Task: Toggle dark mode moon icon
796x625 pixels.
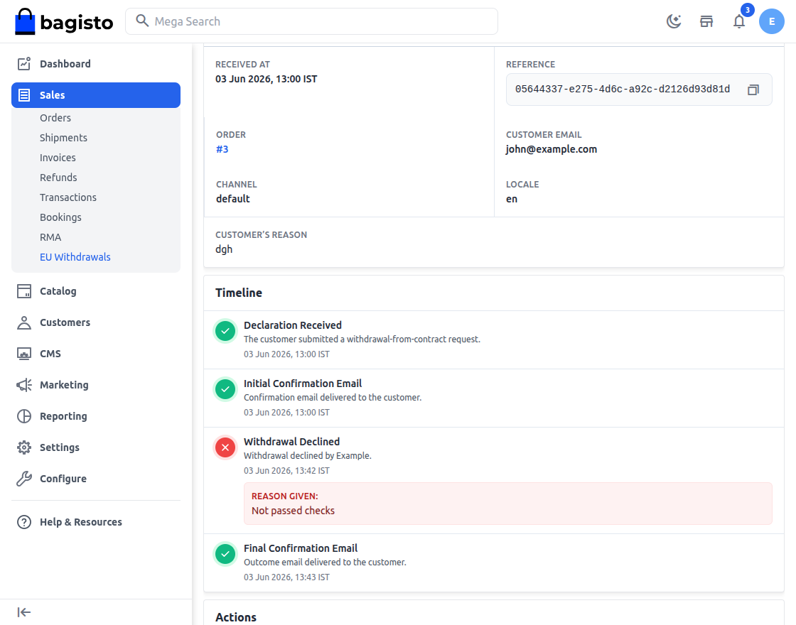Action: [x=674, y=21]
